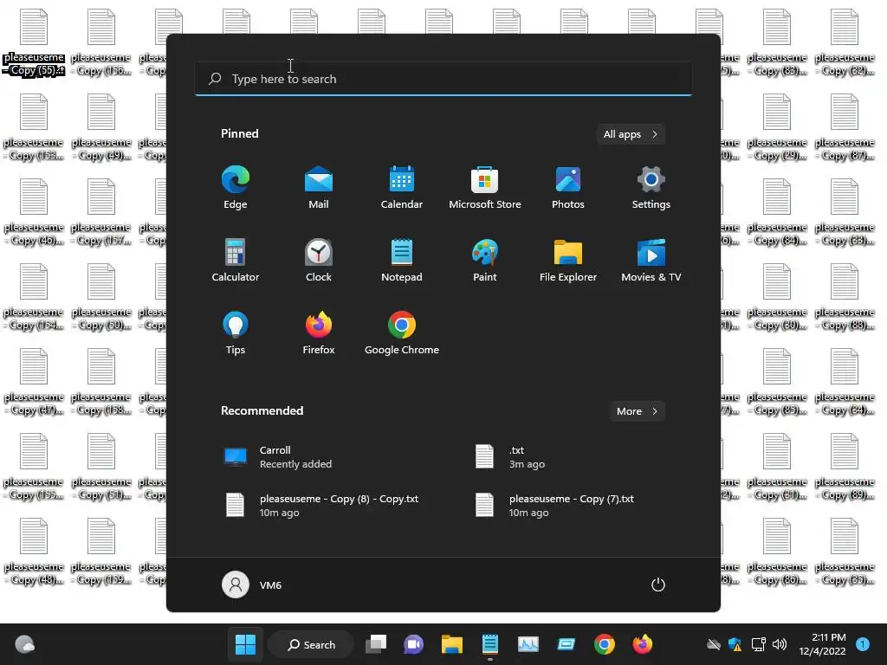Select desktop file pleaseuseme - Copy (89)

[845, 467]
